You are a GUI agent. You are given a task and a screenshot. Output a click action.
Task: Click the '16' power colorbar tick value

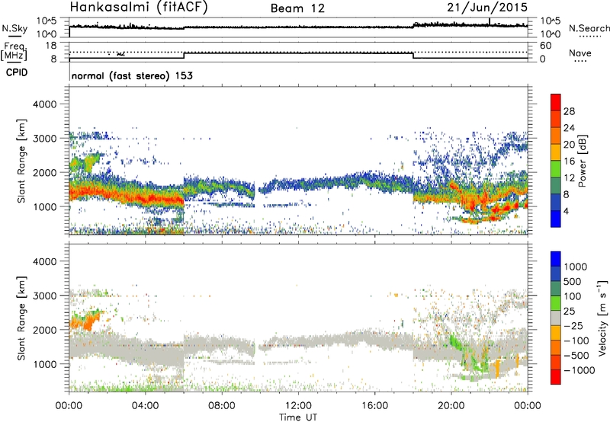point(569,161)
